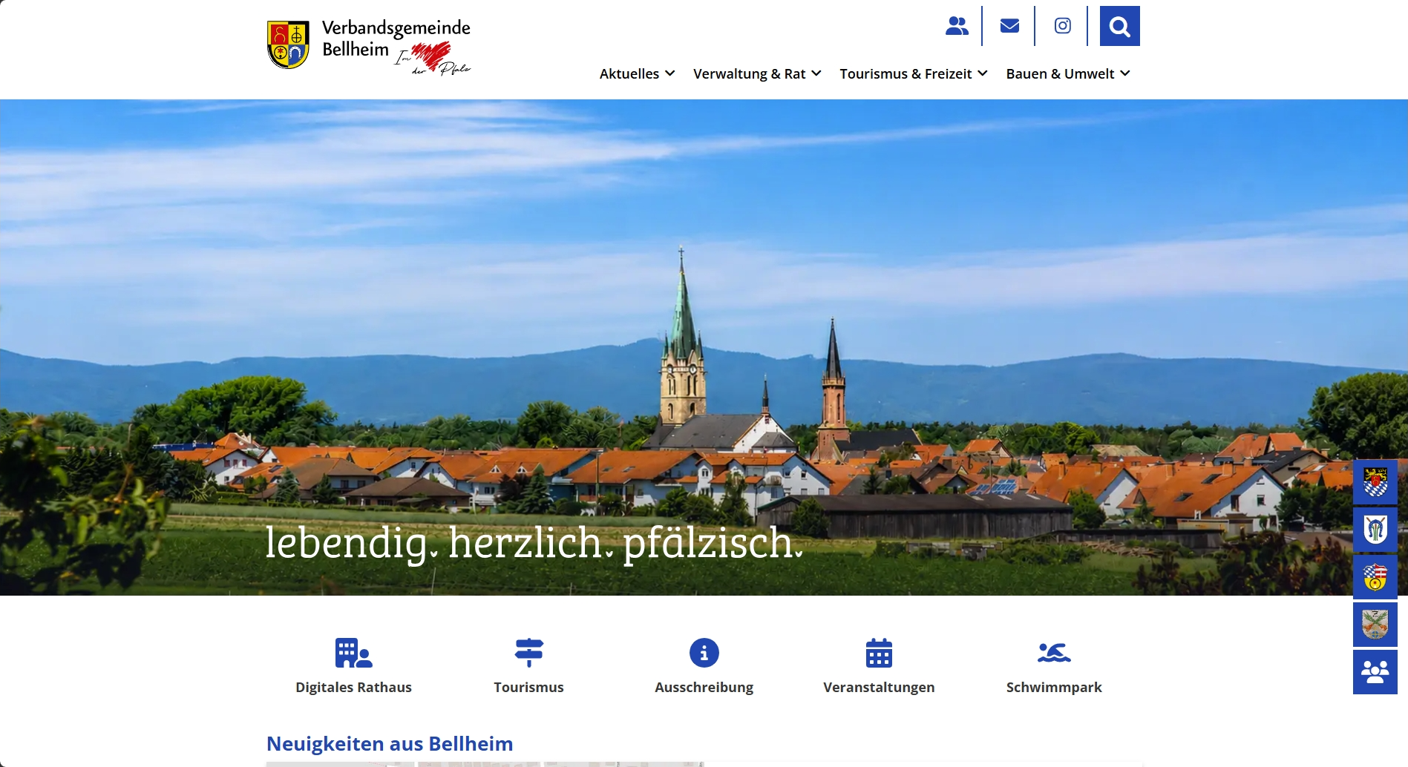Visit Instagram via header icon
This screenshot has height=767, width=1408.
pos(1062,26)
